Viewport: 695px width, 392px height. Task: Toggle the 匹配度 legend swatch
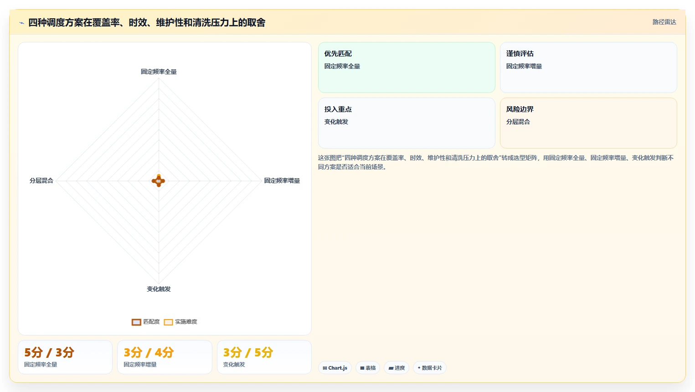point(136,322)
